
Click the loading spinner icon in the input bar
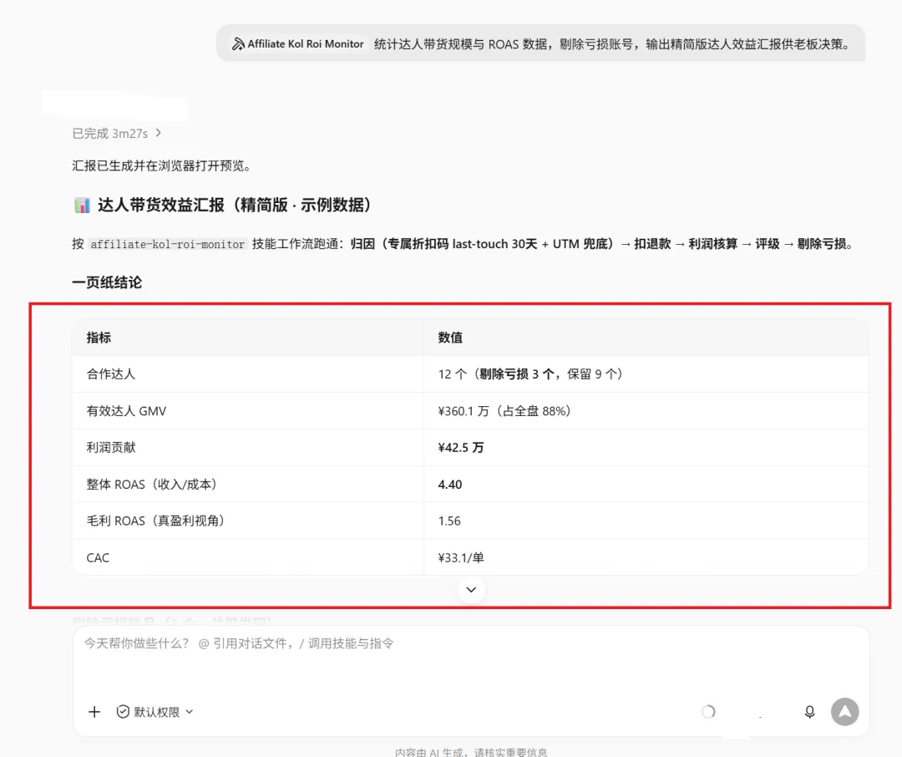click(x=708, y=712)
